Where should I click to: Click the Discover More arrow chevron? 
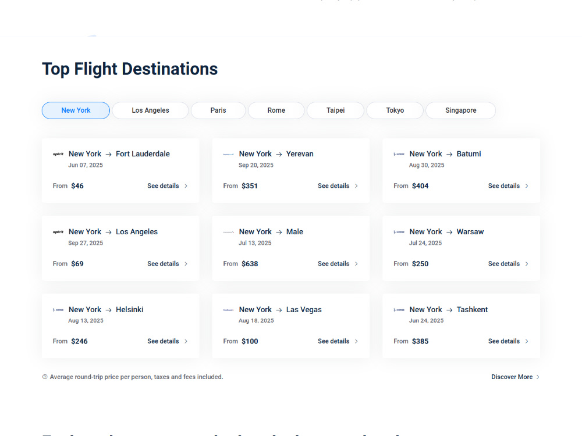click(538, 377)
